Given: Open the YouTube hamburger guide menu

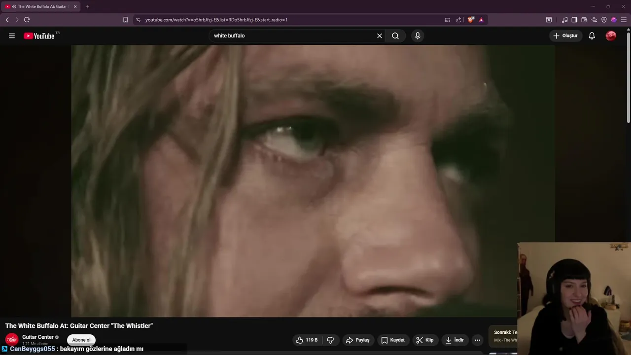Looking at the screenshot, I should click(12, 35).
